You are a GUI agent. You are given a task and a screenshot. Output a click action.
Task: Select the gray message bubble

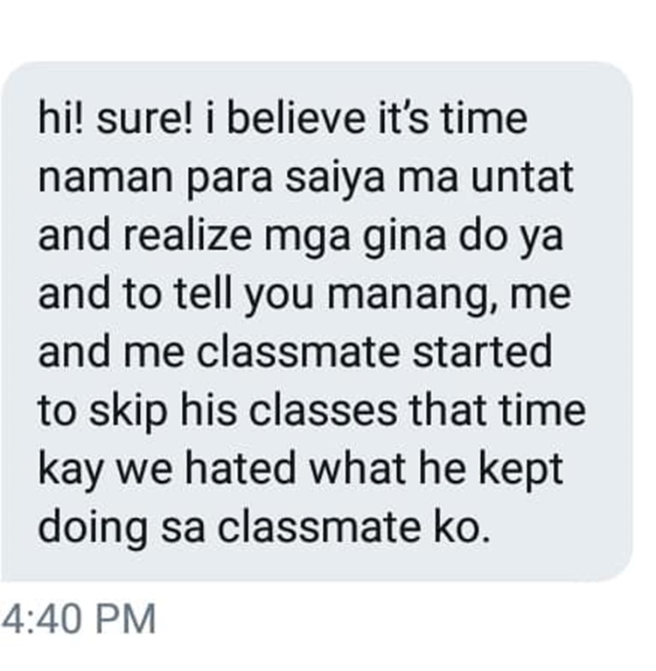tap(317, 321)
